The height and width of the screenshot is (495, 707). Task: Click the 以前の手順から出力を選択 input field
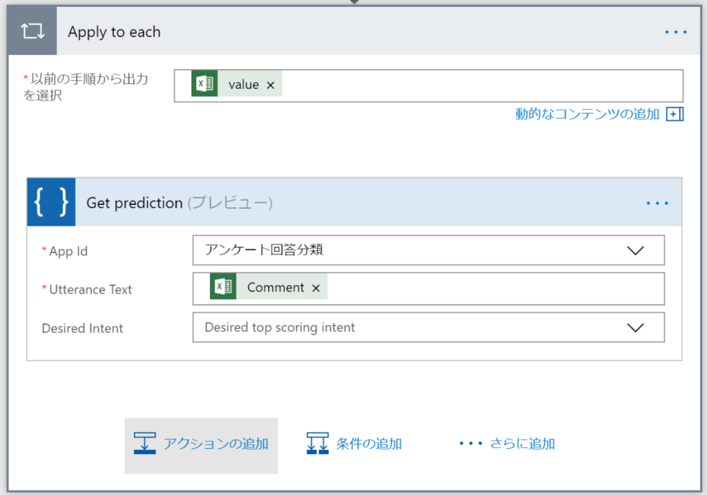(x=449, y=84)
